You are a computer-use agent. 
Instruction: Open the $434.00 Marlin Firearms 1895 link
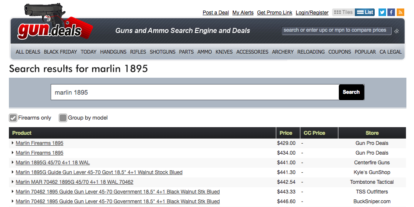coord(39,153)
